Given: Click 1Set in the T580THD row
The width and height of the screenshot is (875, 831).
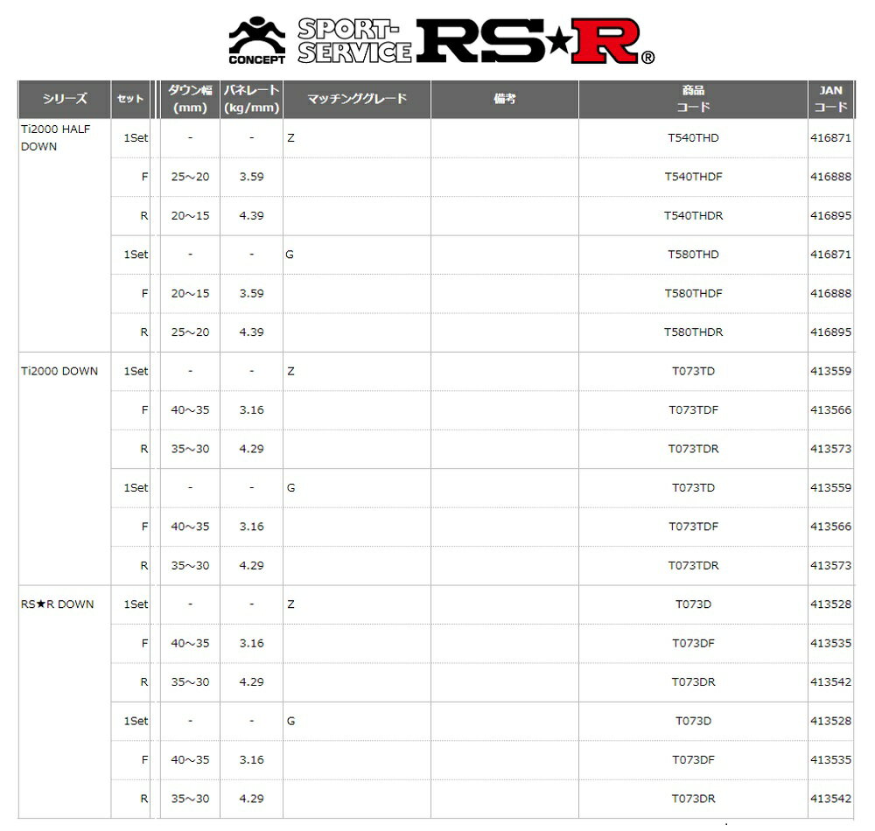Looking at the screenshot, I should tap(136, 255).
